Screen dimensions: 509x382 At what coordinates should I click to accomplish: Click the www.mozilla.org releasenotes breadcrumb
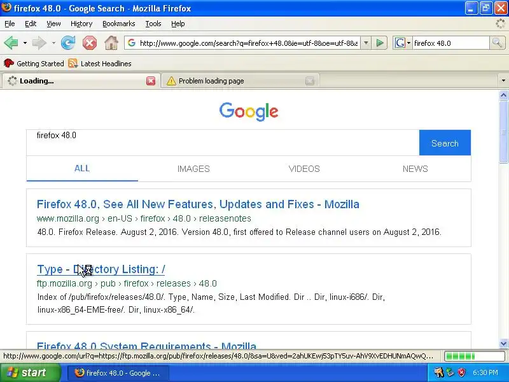point(144,218)
